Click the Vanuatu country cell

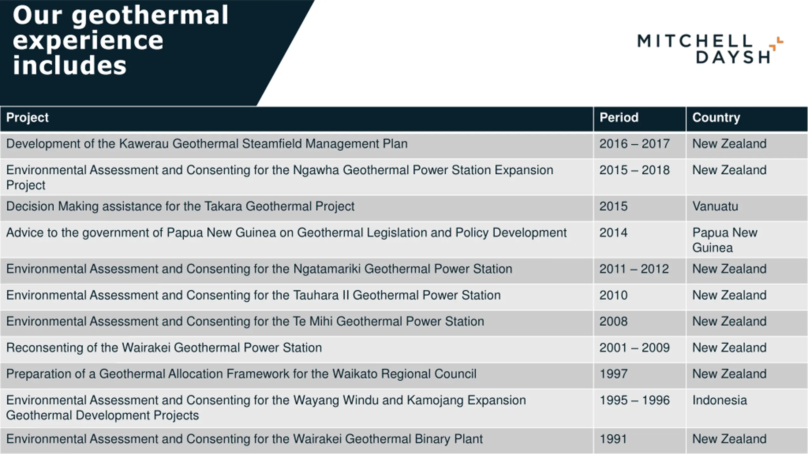coord(715,207)
